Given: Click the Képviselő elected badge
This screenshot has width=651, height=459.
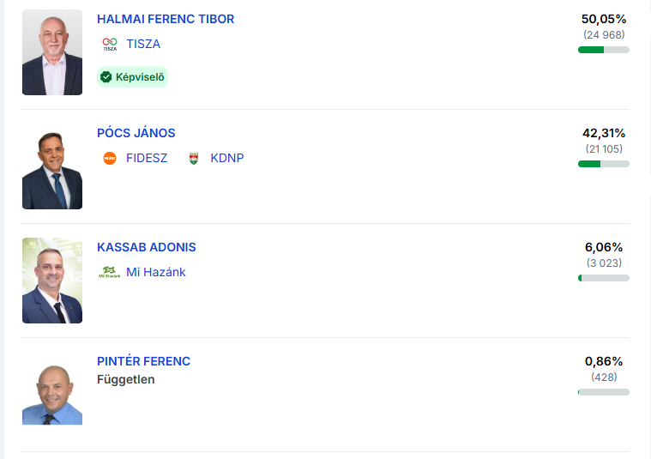Looking at the screenshot, I should pos(132,77).
